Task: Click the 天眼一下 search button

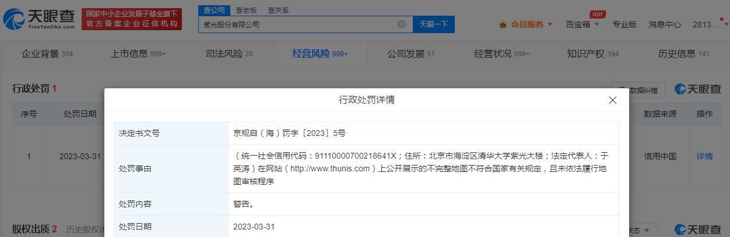Action: (x=434, y=24)
